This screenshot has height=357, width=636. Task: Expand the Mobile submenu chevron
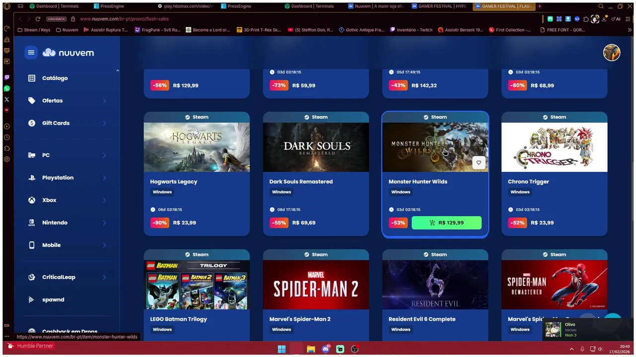click(x=104, y=245)
